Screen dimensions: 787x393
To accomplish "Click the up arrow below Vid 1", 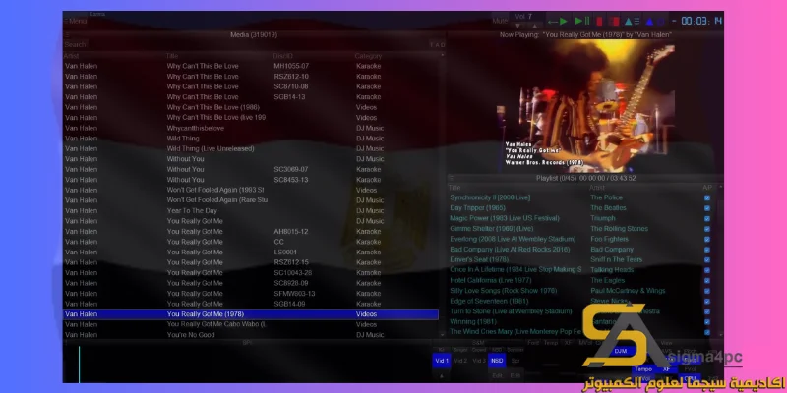I will 442,375.
